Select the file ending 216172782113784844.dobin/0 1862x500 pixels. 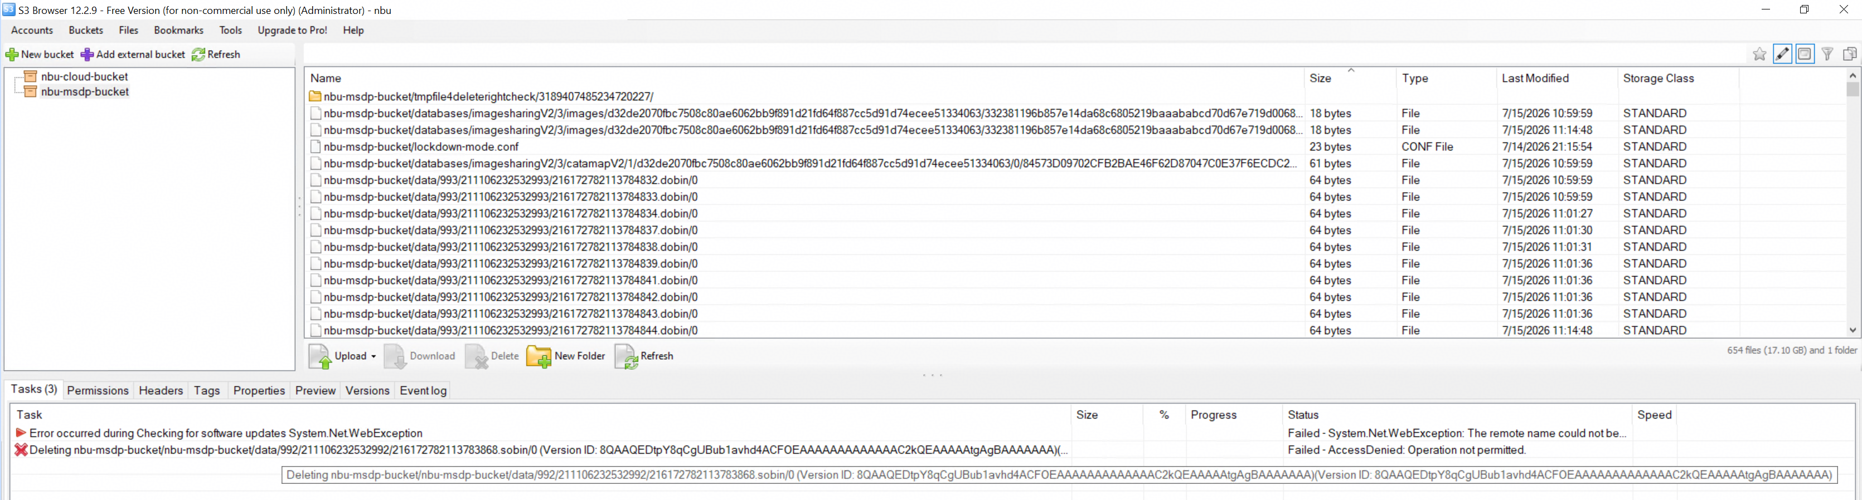(510, 330)
